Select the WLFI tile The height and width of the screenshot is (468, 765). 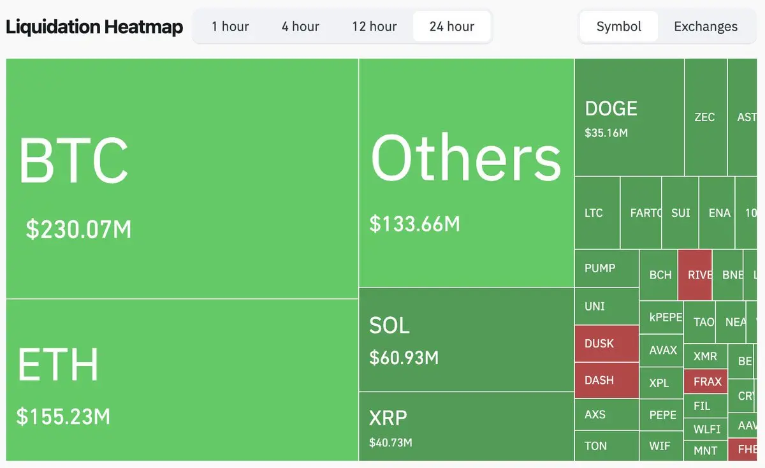[706, 429]
